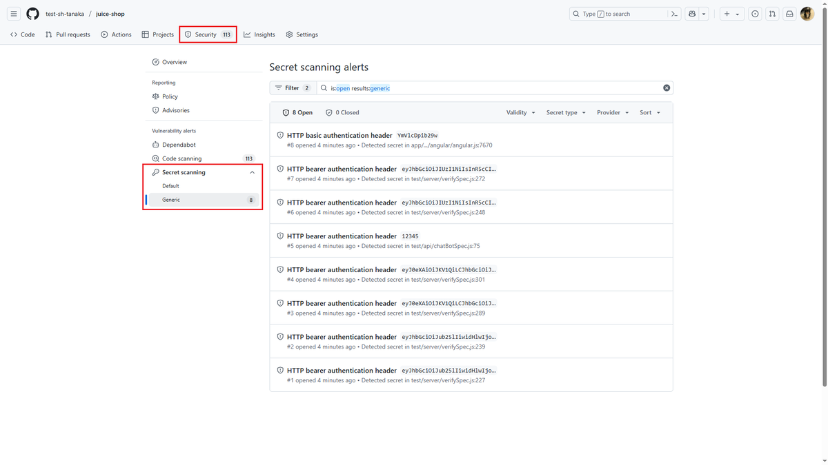Open the Copilot icon in header
828x465 pixels.
tap(692, 14)
